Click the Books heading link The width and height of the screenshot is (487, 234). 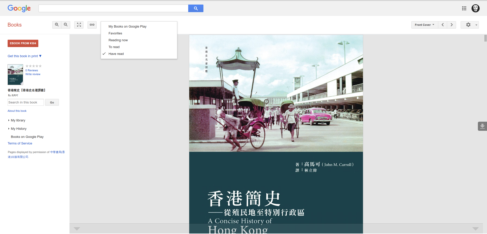point(14,25)
